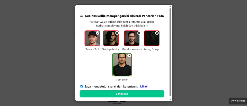Click the green Lanjutkan button
247x106 pixels.
tap(122, 94)
